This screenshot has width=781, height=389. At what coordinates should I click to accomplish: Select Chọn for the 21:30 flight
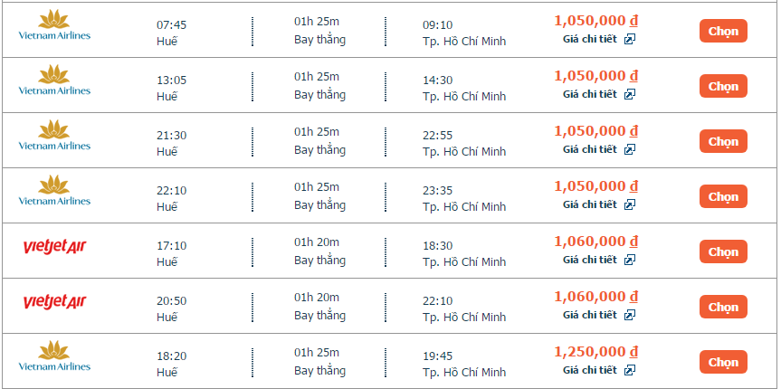click(723, 141)
